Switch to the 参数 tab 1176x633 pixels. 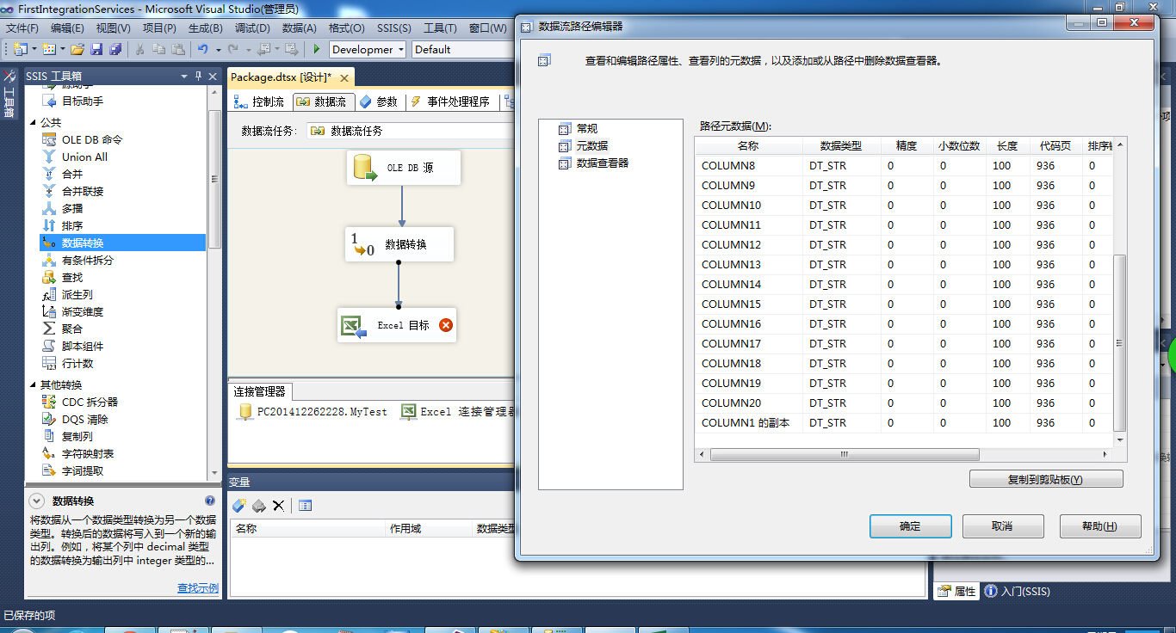click(379, 101)
